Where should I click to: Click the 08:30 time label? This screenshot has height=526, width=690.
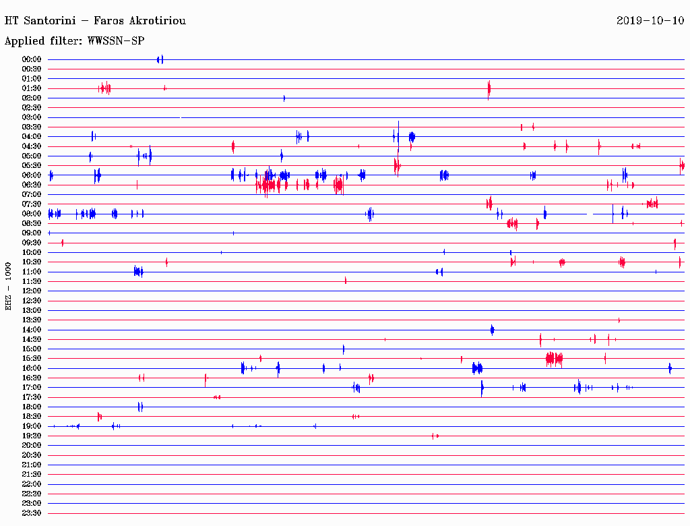pyautogui.click(x=32, y=223)
